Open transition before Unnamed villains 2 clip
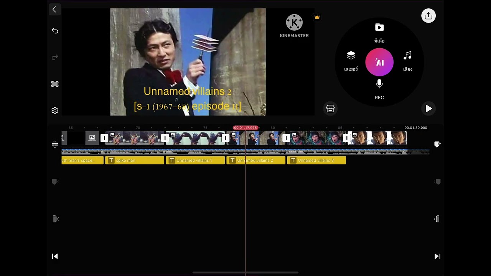491x276 pixels. pyautogui.click(x=226, y=138)
